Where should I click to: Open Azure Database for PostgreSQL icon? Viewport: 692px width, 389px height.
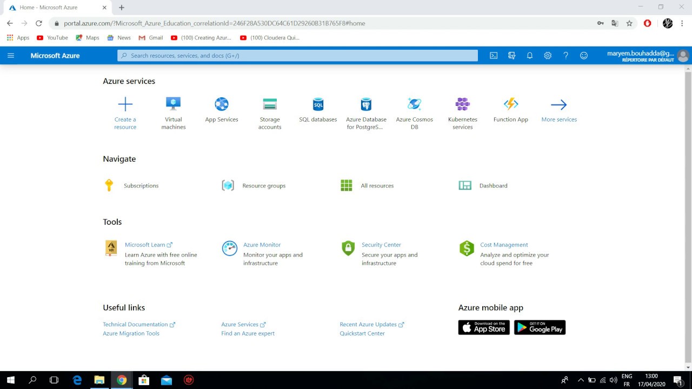pos(367,104)
